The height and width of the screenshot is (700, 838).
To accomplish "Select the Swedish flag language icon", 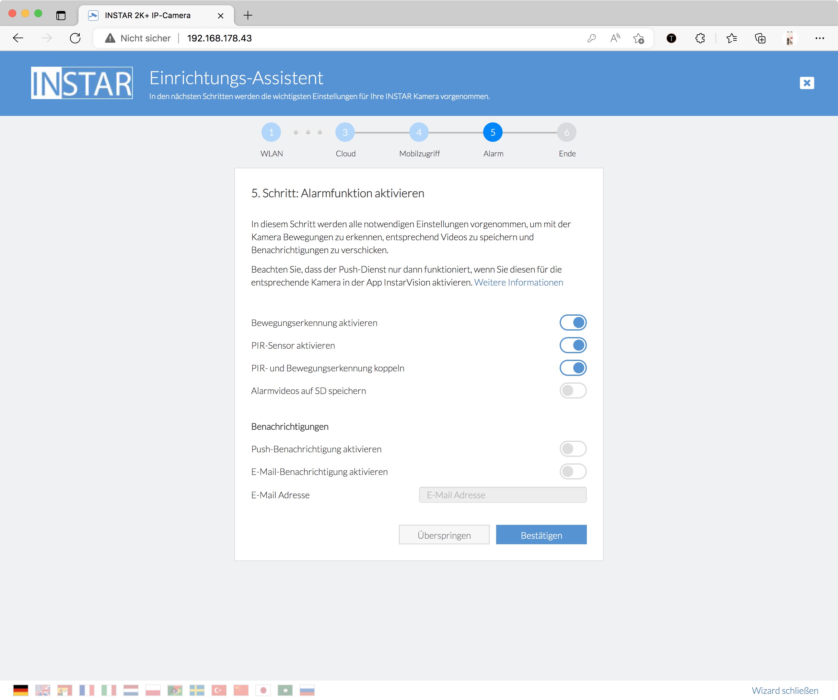I will point(197,690).
